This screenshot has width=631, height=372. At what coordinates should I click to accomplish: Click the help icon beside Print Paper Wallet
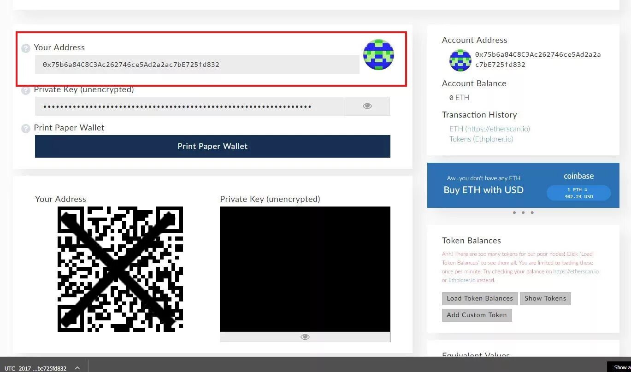(26, 129)
